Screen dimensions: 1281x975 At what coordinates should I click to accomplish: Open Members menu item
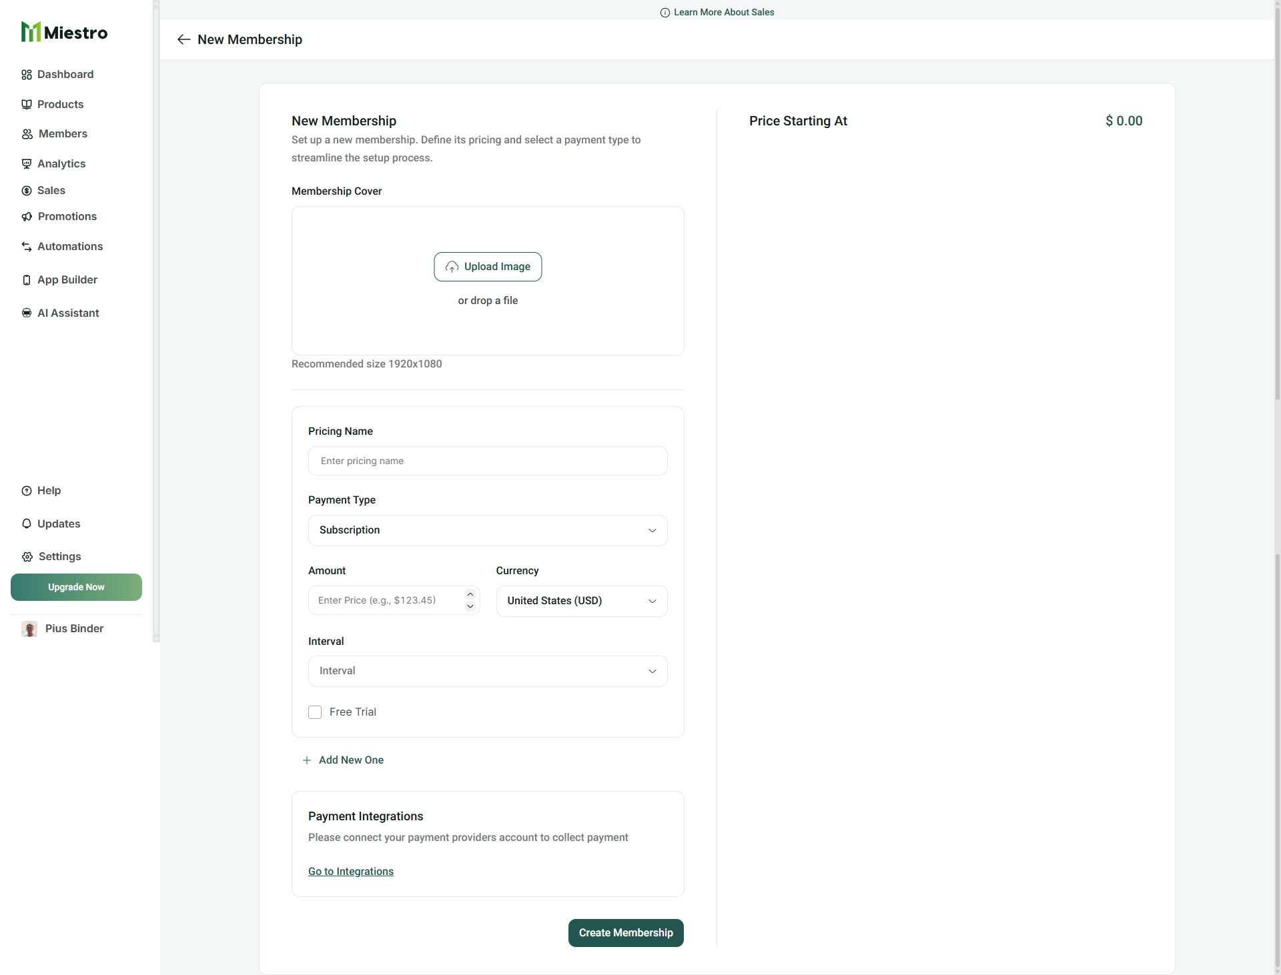coord(62,133)
